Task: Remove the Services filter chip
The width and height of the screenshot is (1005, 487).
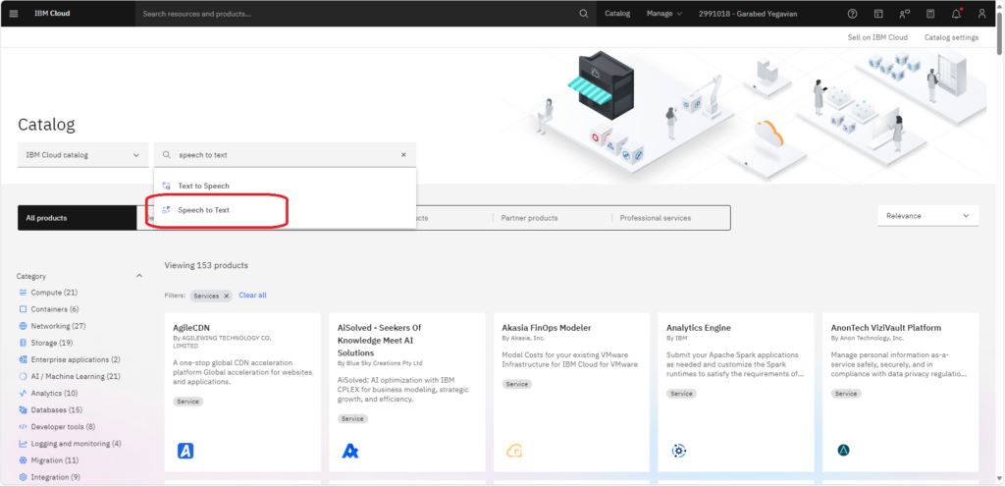Action: coord(227,297)
